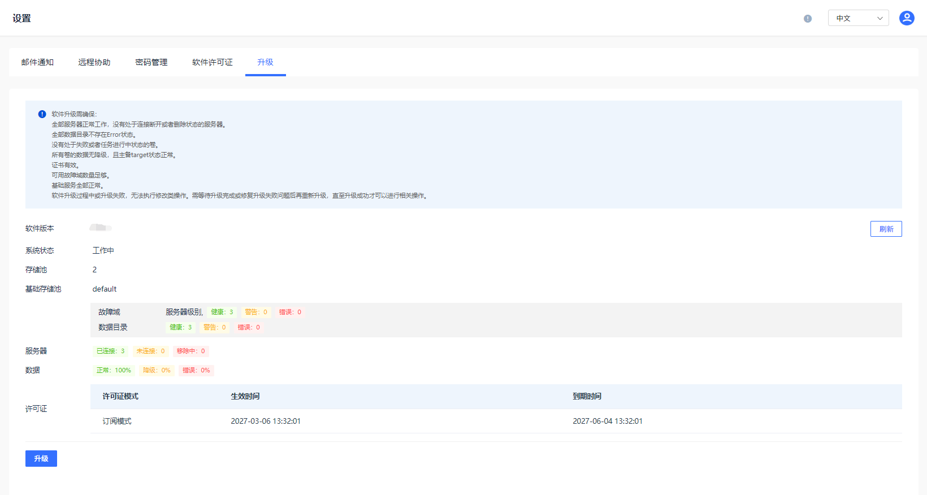Click the alert notification icon in header
927x495 pixels.
point(808,19)
